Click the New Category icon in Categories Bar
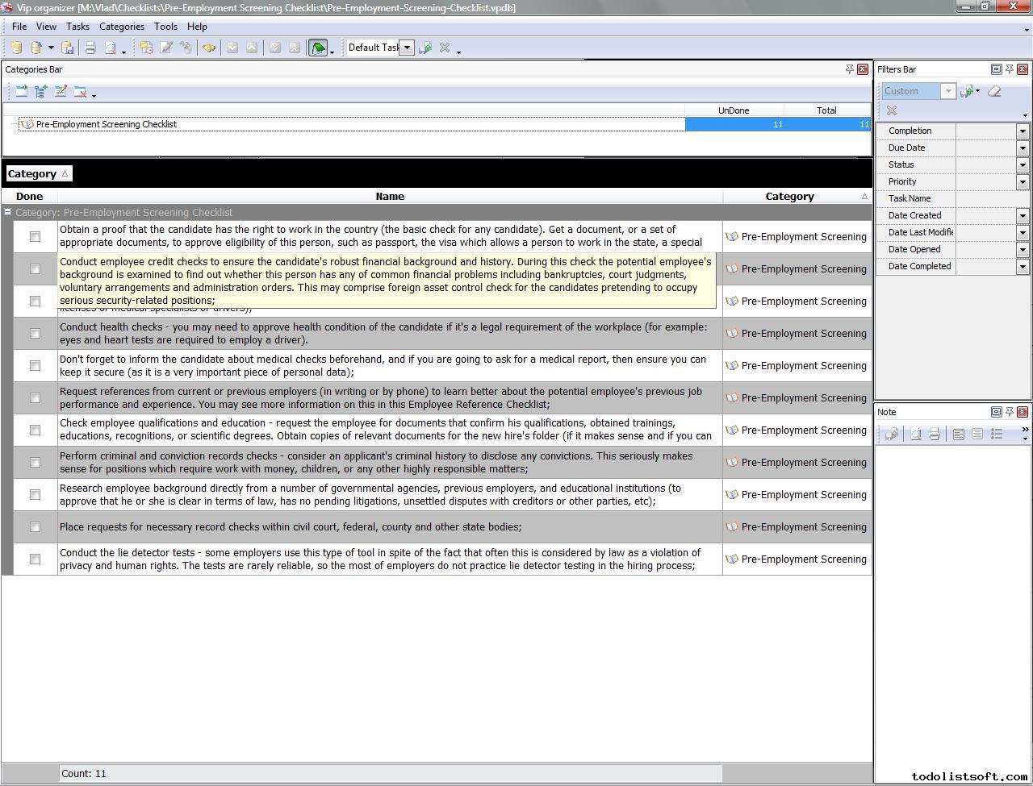 (x=22, y=92)
